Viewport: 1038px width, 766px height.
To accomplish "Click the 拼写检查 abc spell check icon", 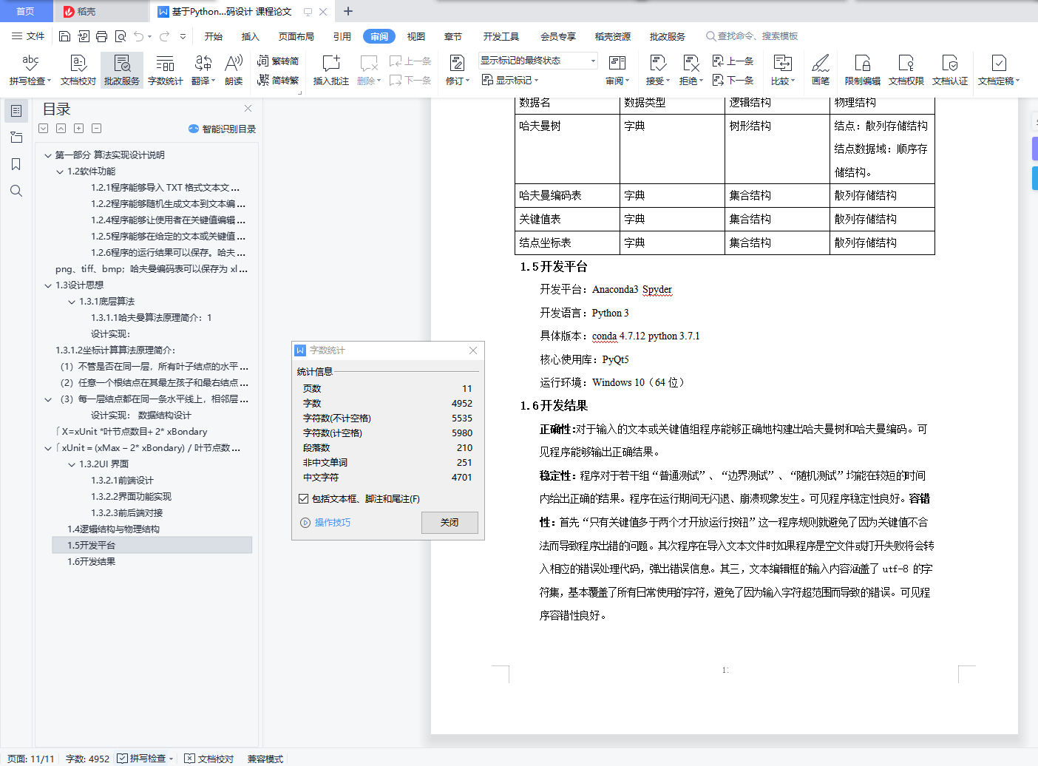I will click(30, 64).
